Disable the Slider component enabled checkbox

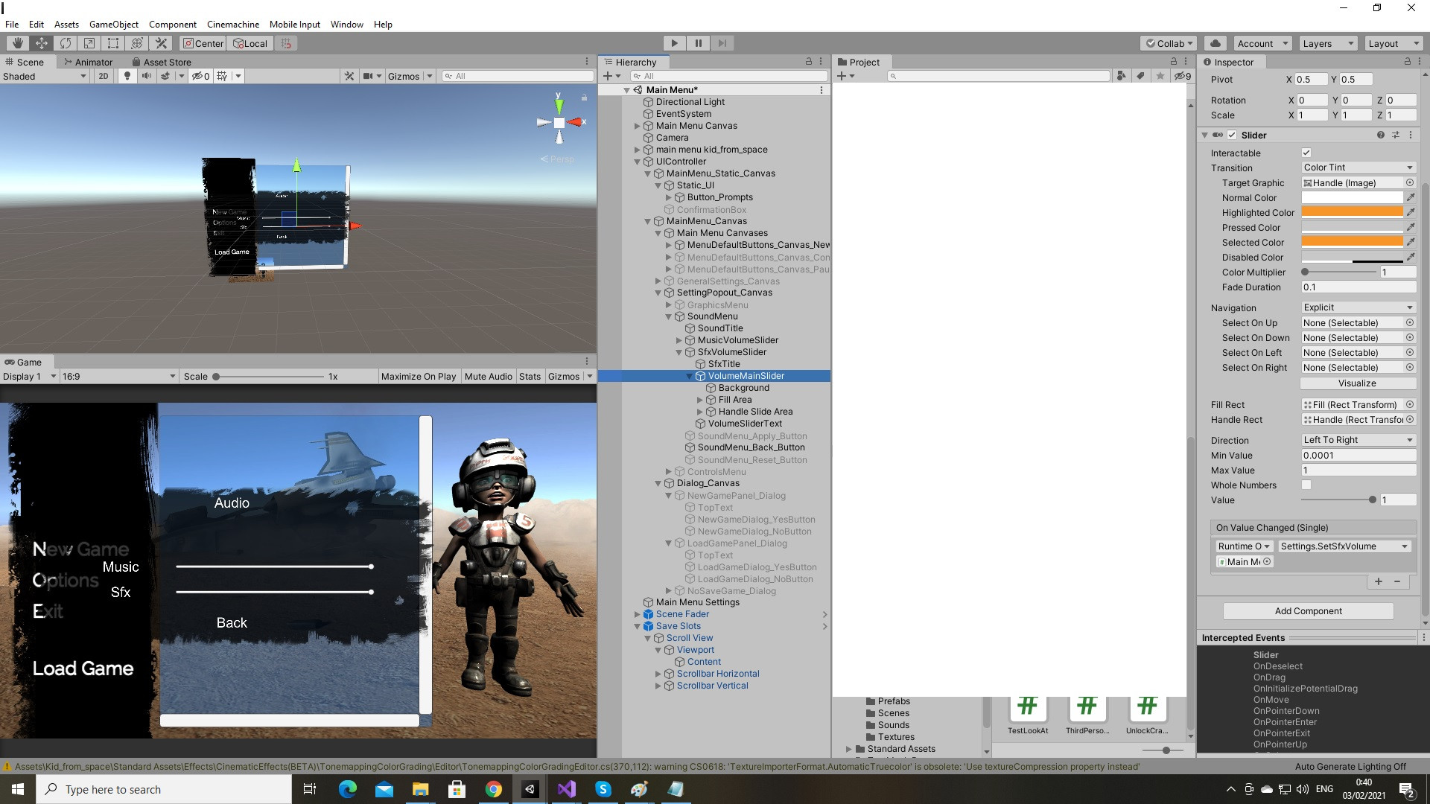(1233, 135)
